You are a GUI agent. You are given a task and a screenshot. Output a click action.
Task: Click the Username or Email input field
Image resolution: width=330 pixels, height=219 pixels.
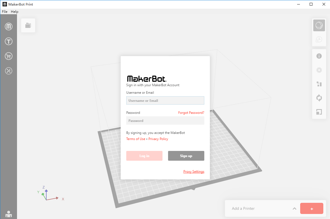coord(165,100)
